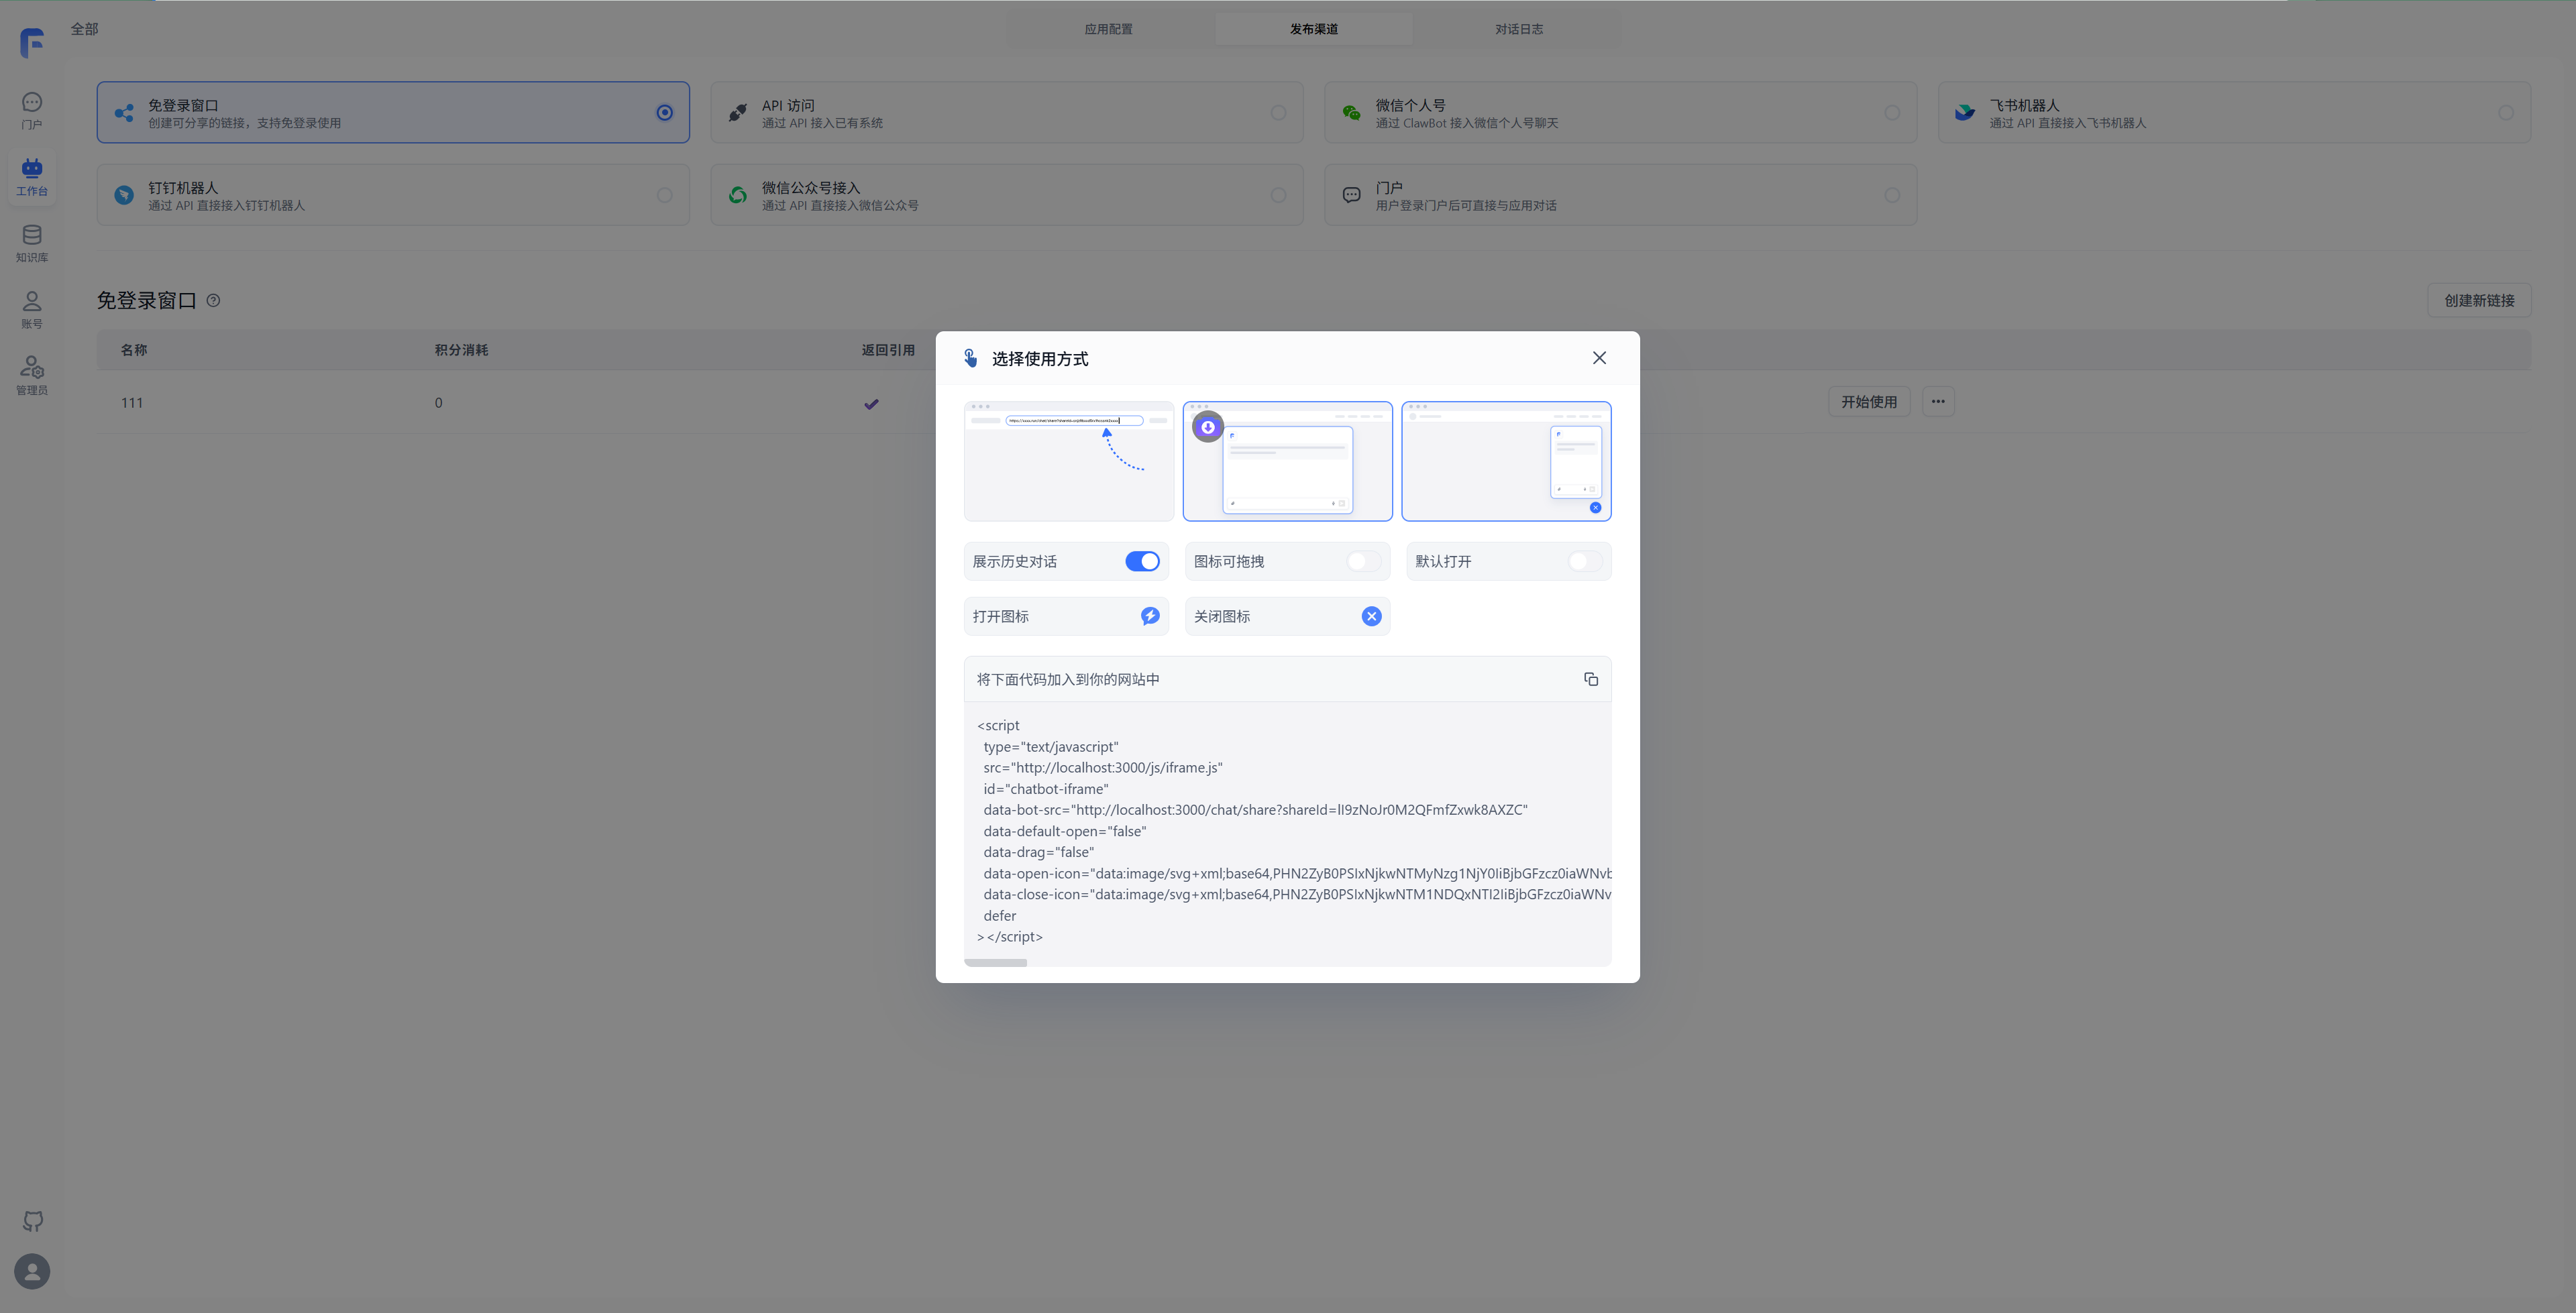Viewport: 2576px width, 1313px height.
Task: Open the 账号 person icon
Action: (x=32, y=301)
